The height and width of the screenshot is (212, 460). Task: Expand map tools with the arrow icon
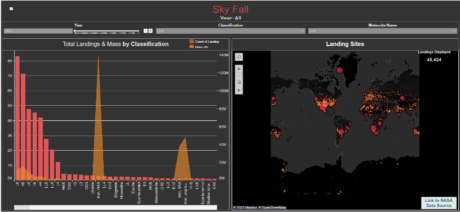[x=239, y=90]
